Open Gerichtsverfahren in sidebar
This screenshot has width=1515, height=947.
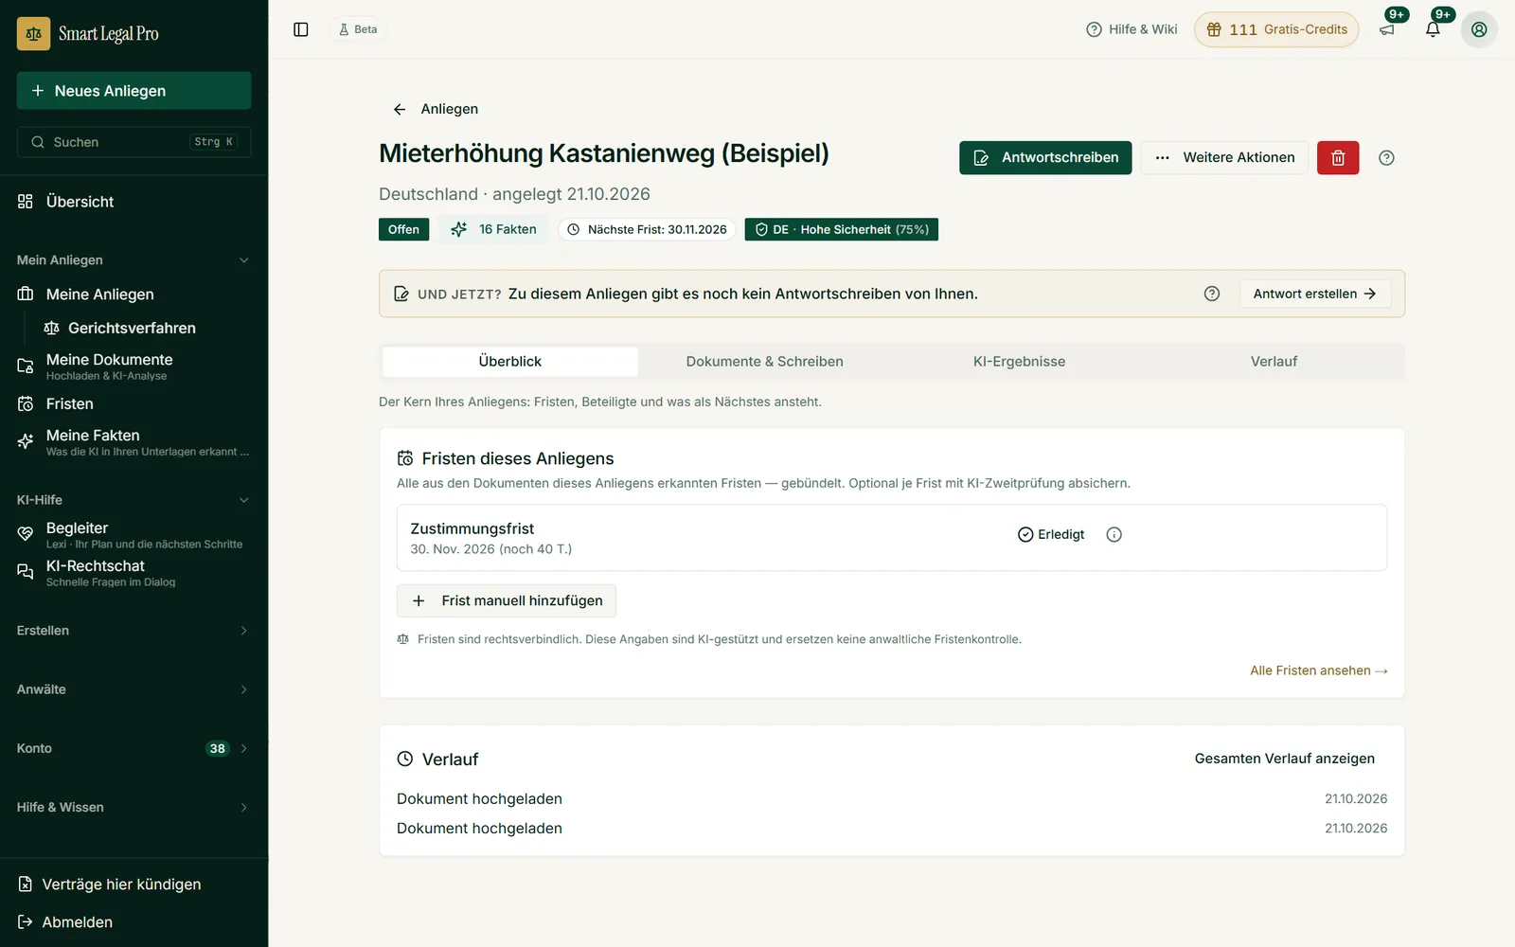tap(133, 328)
